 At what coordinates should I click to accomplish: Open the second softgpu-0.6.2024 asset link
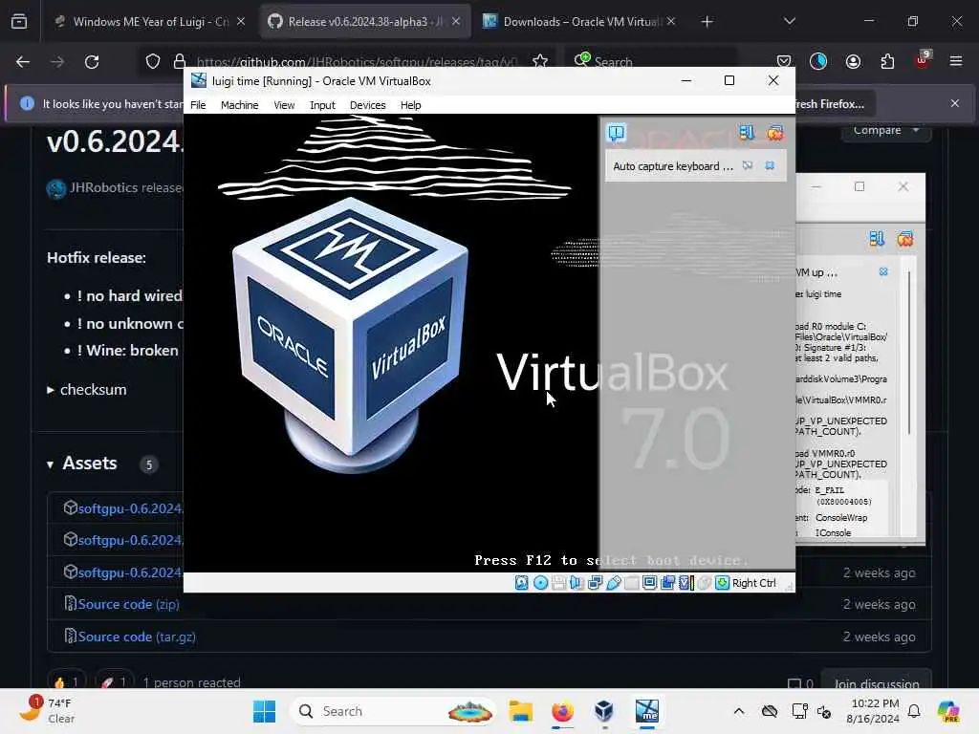130,540
